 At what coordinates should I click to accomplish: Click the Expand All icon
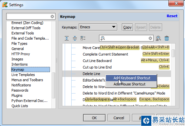67,38
